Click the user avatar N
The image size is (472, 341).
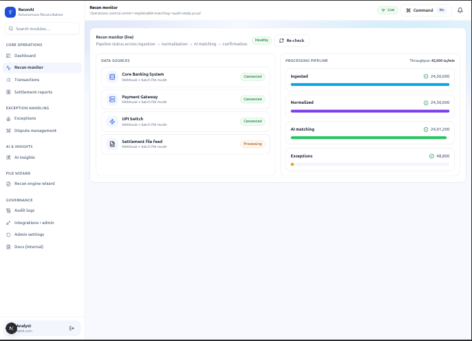11,329
